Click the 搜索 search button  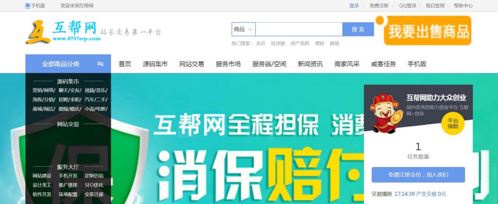point(358,29)
